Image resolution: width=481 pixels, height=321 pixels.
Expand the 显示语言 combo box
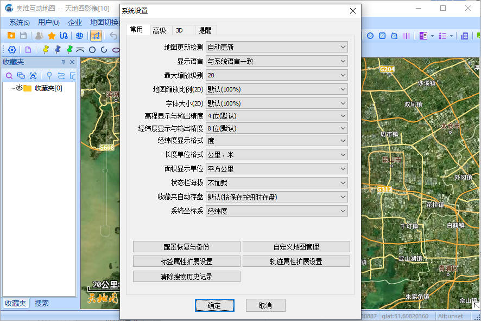point(277,61)
